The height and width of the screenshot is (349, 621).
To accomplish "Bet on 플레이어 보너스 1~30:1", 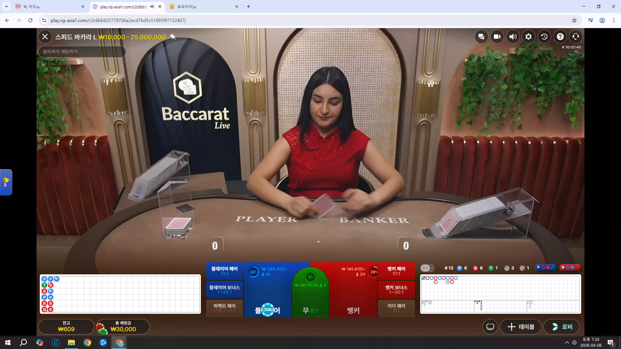I will (224, 290).
